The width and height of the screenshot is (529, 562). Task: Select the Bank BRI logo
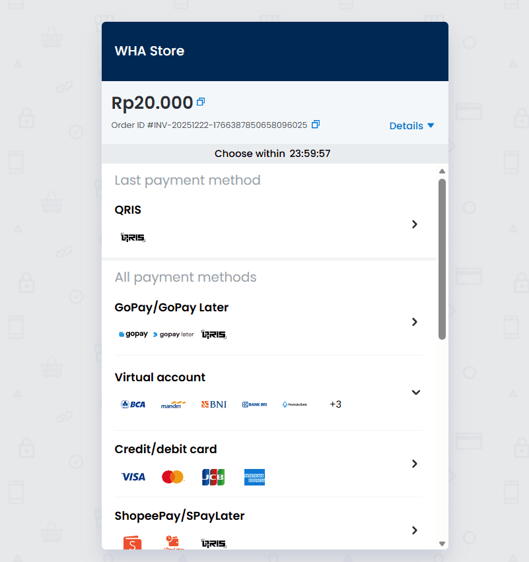(254, 404)
